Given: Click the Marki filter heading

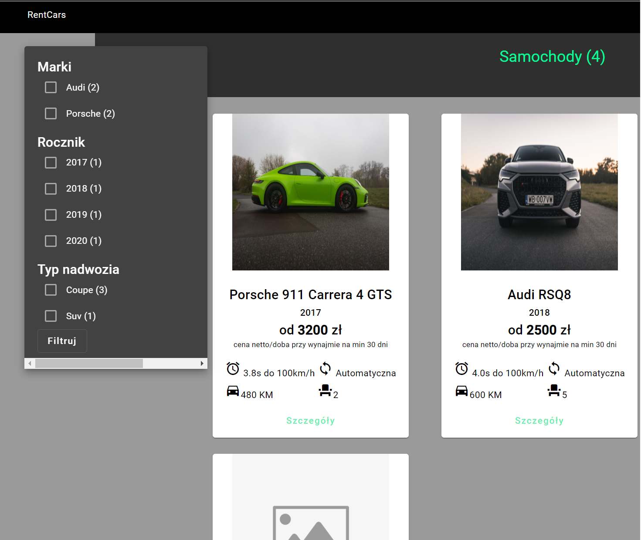Looking at the screenshot, I should click(x=54, y=67).
